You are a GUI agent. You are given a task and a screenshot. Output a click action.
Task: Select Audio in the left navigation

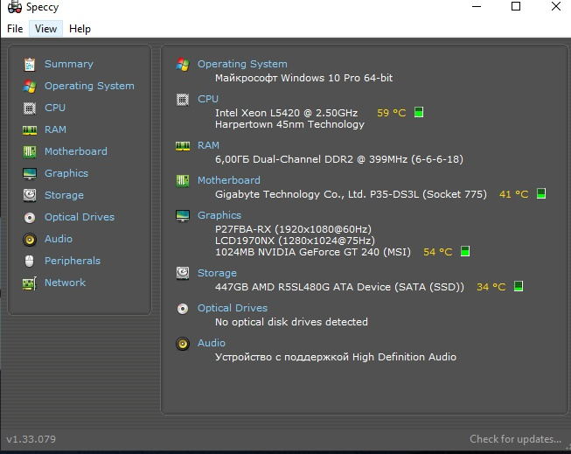pos(59,239)
